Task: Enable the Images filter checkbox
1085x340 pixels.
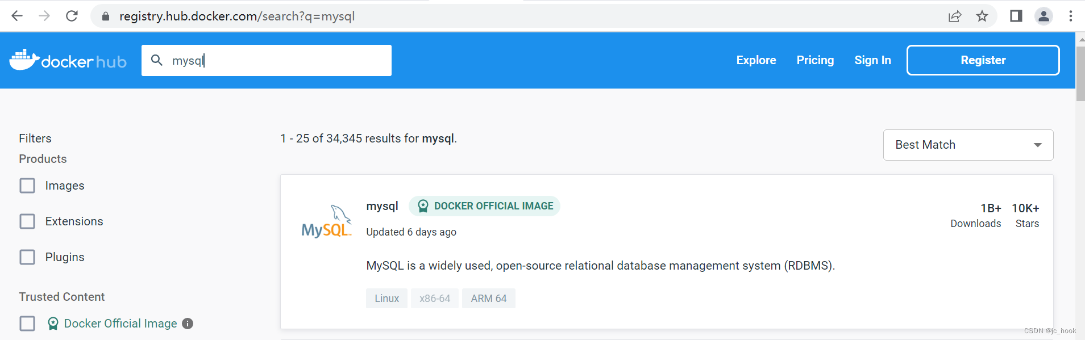Action: point(27,186)
